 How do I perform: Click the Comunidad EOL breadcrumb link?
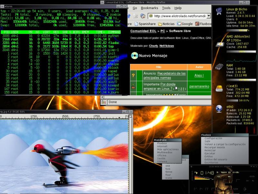click(143, 31)
